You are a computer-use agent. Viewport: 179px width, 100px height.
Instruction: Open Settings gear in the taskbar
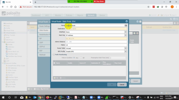[x=131, y=97]
